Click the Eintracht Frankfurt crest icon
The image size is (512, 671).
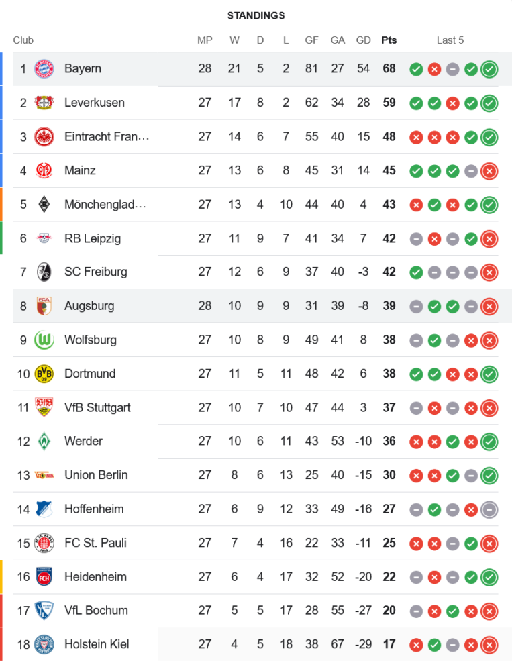point(44,136)
